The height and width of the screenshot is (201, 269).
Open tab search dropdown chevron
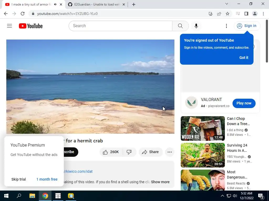(x=227, y=4)
